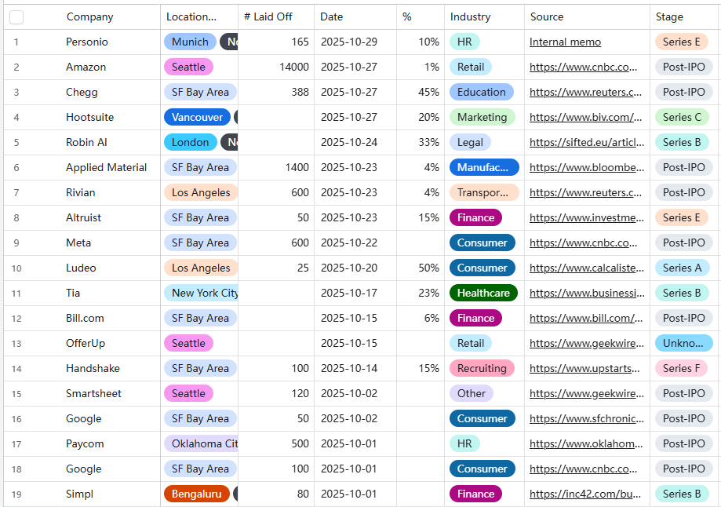Open the Internal memo source link for Personio

565,42
